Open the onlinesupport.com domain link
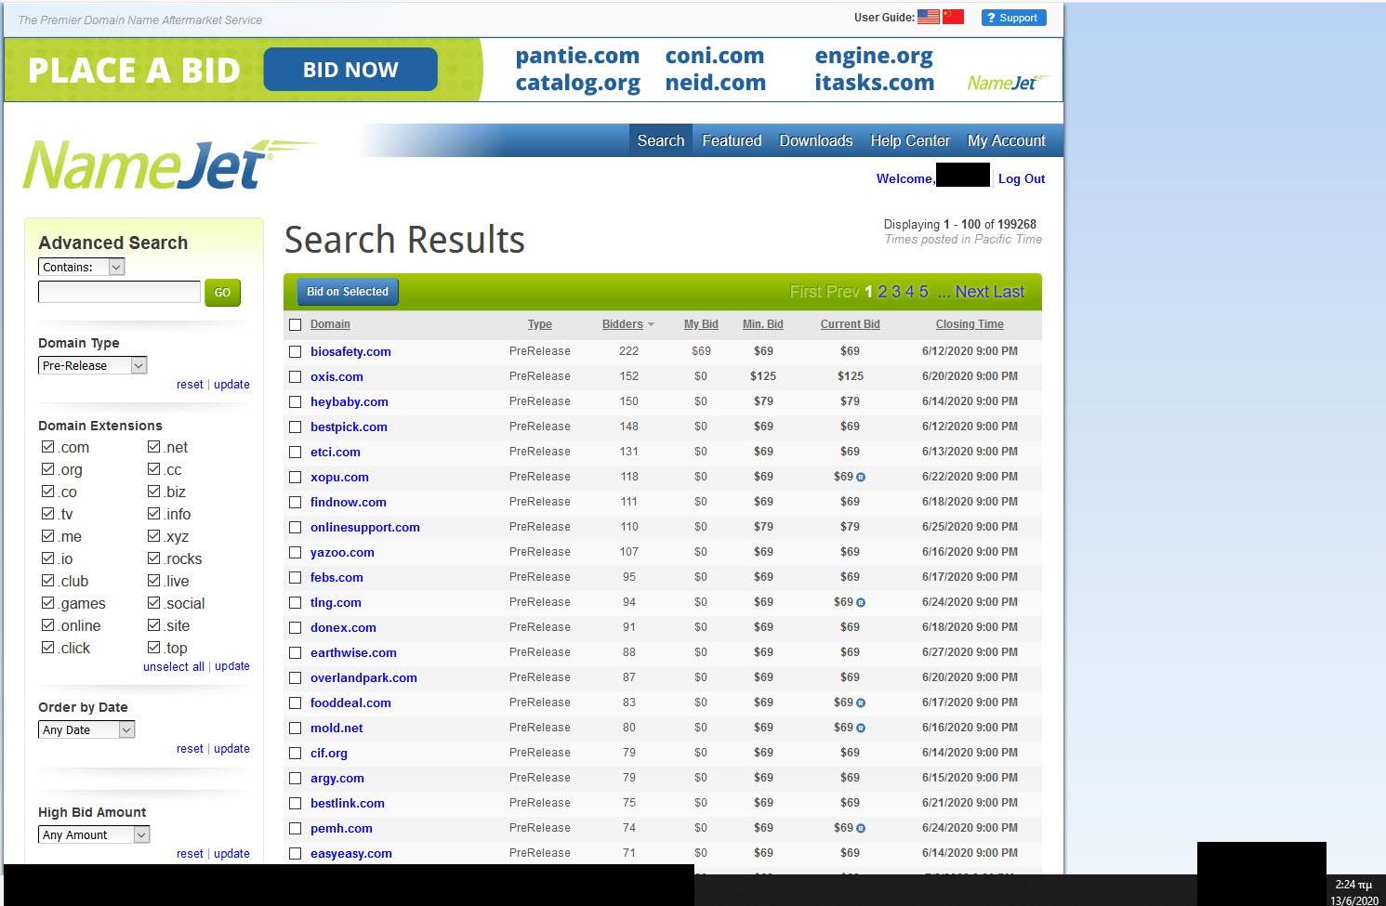This screenshot has height=906, width=1386. [365, 527]
